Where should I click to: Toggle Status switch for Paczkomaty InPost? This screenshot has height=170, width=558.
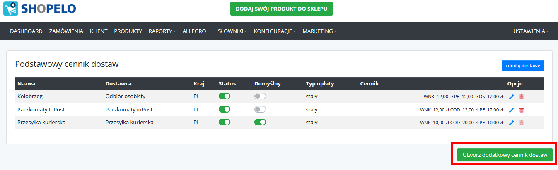click(225, 109)
